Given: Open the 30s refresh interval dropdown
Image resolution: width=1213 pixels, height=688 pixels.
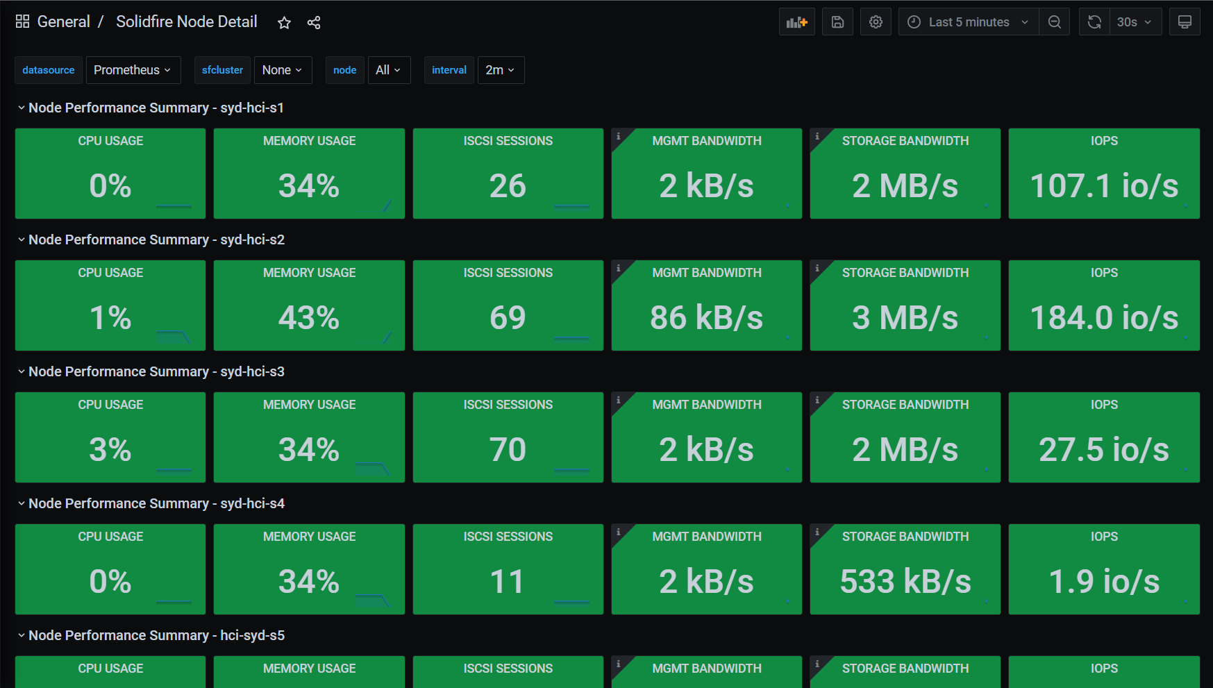Looking at the screenshot, I should click(x=1135, y=22).
